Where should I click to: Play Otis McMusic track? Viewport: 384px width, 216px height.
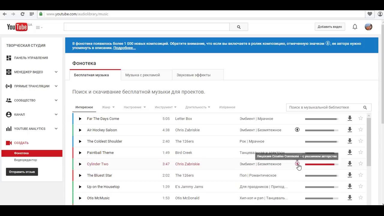pos(80,198)
